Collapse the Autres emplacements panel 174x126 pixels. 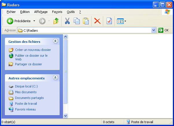(55, 77)
